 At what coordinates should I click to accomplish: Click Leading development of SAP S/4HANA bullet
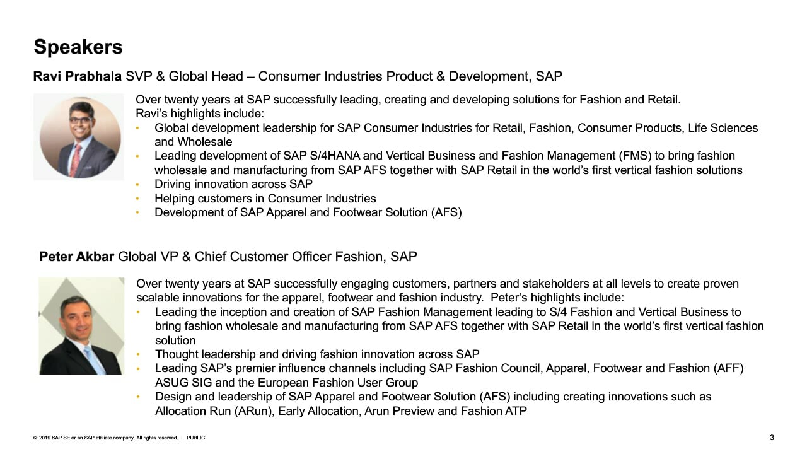[x=448, y=163]
